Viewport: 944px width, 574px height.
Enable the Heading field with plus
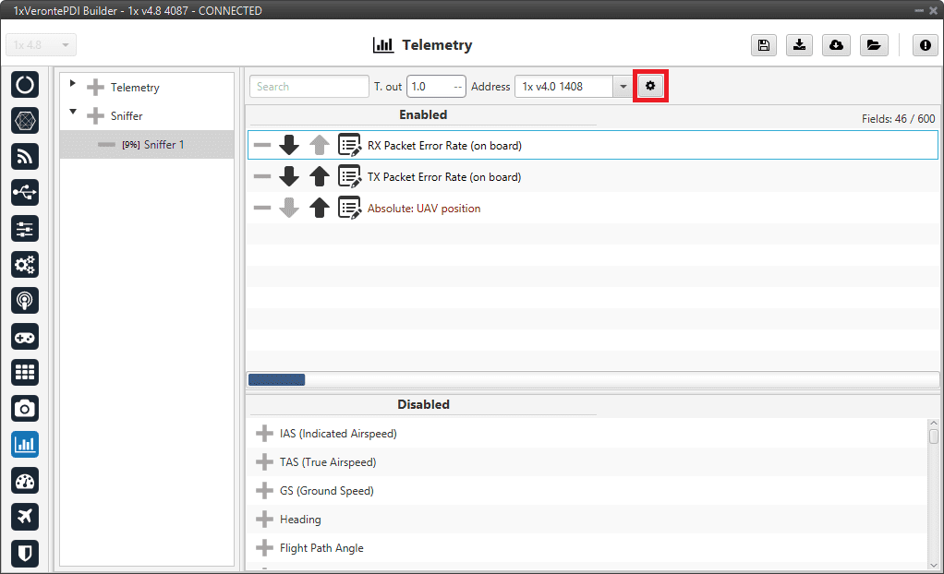point(264,520)
